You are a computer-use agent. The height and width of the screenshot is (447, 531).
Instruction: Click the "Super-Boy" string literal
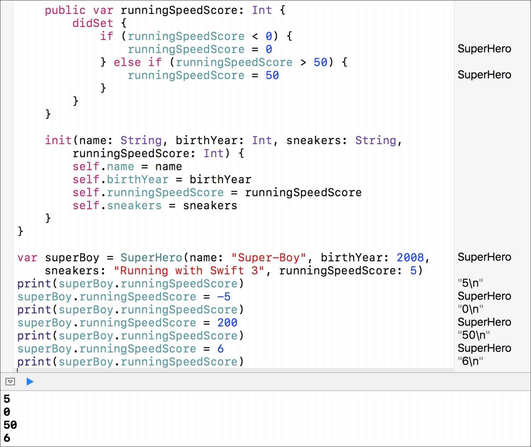[x=269, y=257]
